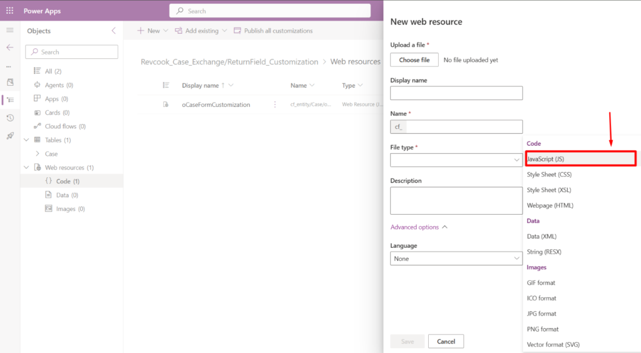
Task: Open more options for oCaseFormCustomization row
Action: 275,105
